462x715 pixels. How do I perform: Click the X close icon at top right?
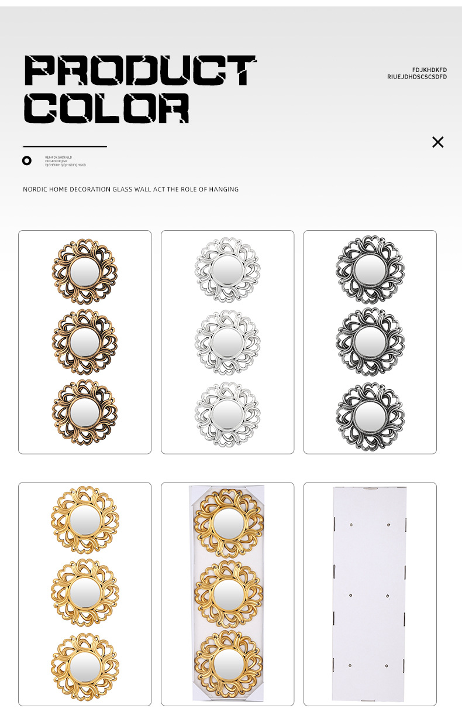[438, 142]
